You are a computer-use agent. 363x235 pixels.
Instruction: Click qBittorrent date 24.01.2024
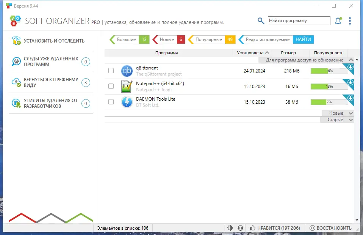(x=254, y=71)
